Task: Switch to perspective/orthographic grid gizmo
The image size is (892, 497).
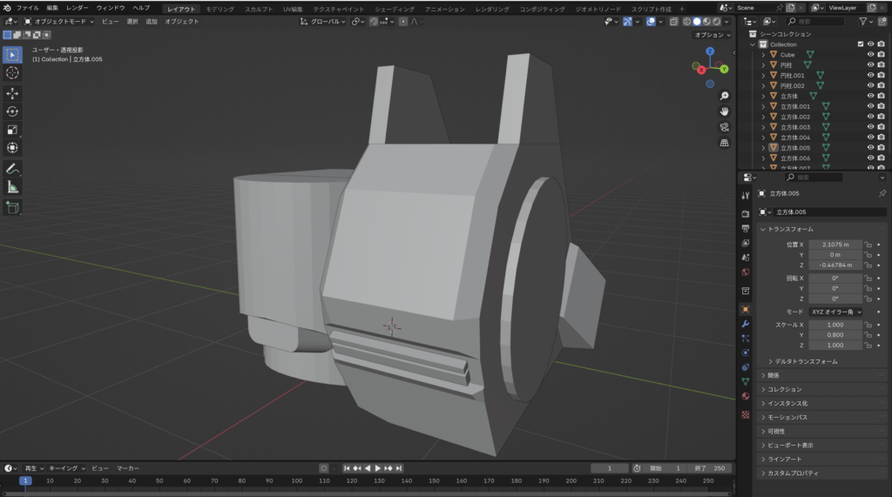Action: pos(724,143)
